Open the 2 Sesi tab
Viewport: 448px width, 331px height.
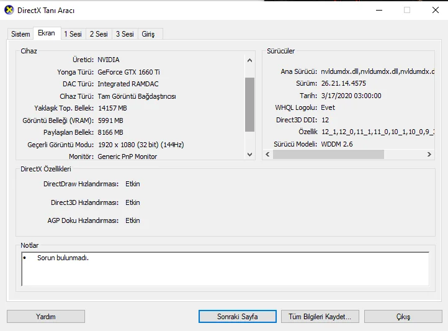tap(99, 34)
